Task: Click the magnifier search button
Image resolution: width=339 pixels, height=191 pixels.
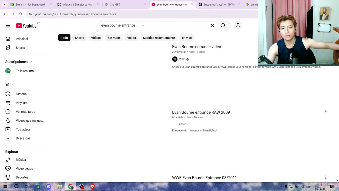Action: (x=223, y=25)
